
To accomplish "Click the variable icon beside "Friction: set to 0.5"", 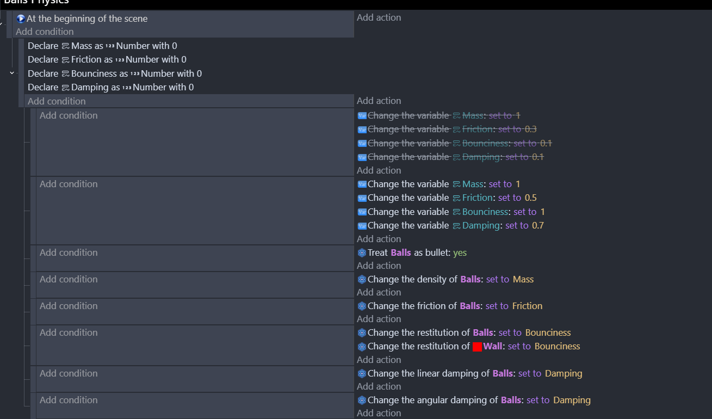I will click(x=362, y=198).
